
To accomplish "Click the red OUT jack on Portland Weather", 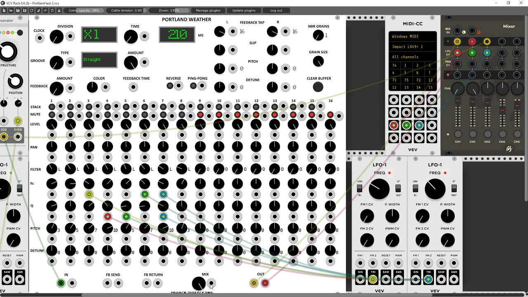I will pos(265,283).
